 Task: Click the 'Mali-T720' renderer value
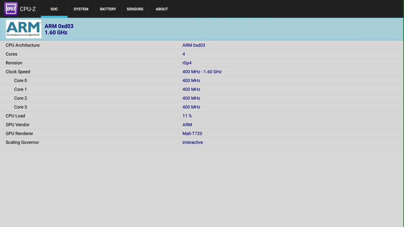tap(192, 133)
